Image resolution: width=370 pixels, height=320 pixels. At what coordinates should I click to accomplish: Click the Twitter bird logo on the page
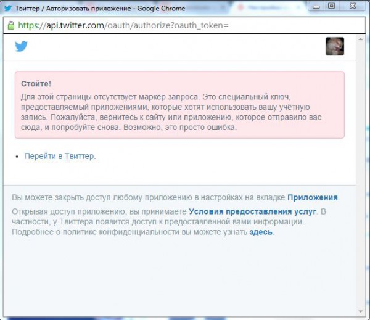point(21,46)
